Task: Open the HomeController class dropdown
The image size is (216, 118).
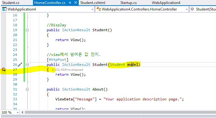Action: point(186,10)
